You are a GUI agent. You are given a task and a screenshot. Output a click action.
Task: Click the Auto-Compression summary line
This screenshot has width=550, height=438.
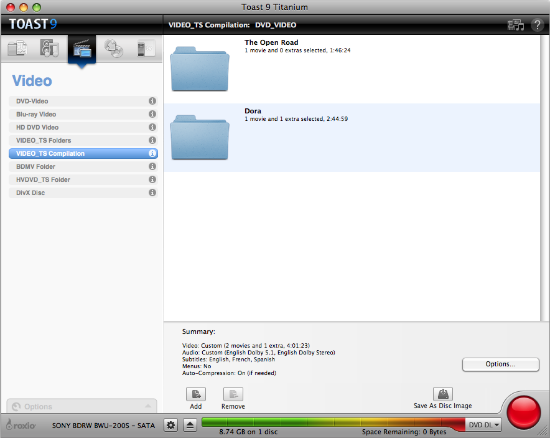click(x=229, y=373)
